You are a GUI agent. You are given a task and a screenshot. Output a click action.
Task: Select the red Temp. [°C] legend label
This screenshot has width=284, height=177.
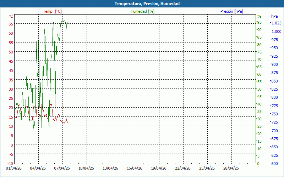point(52,11)
